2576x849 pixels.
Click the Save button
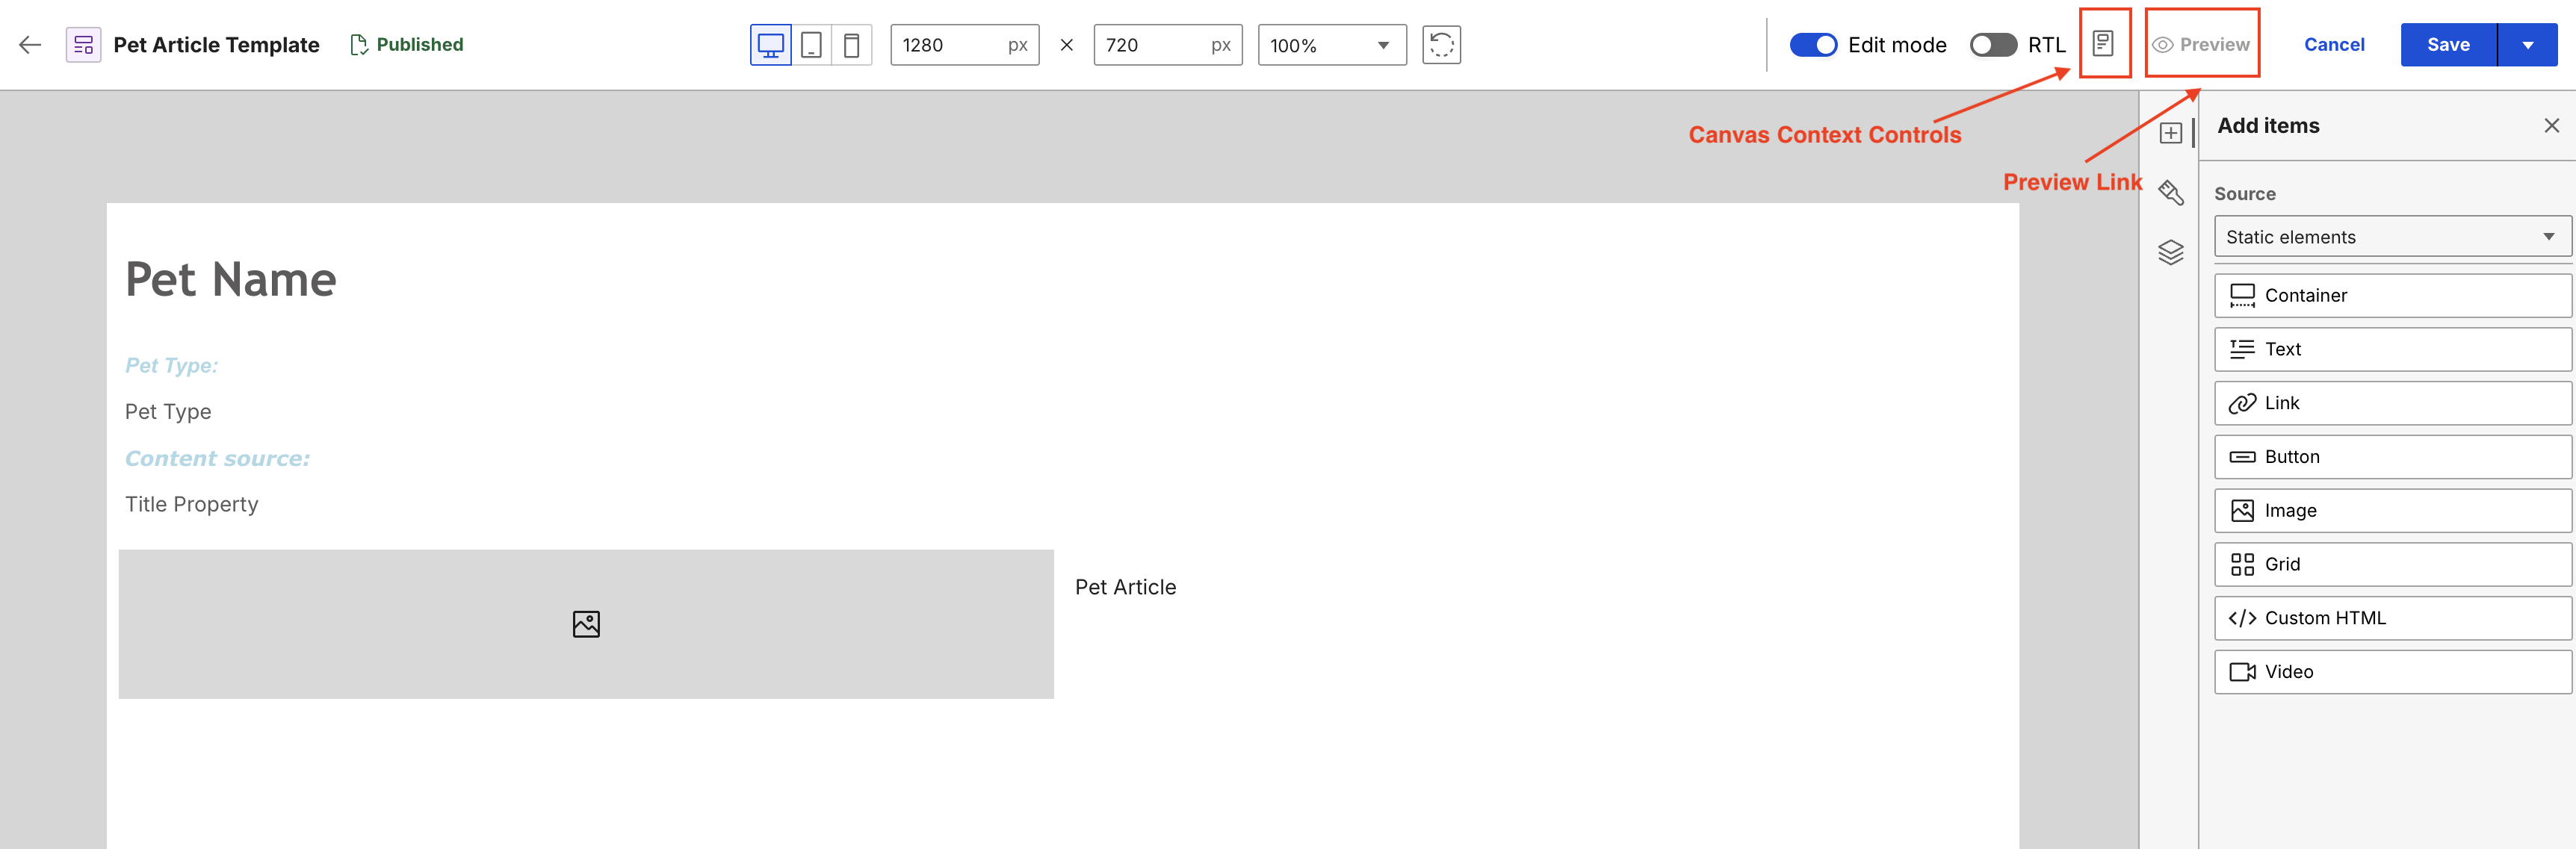pyautogui.click(x=2448, y=45)
